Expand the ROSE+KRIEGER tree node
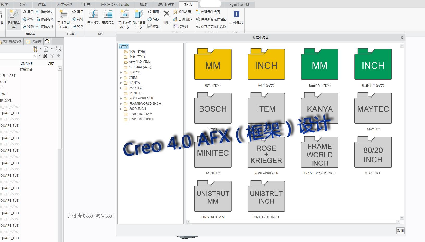Viewport: 425px width, 242px height. point(121,98)
